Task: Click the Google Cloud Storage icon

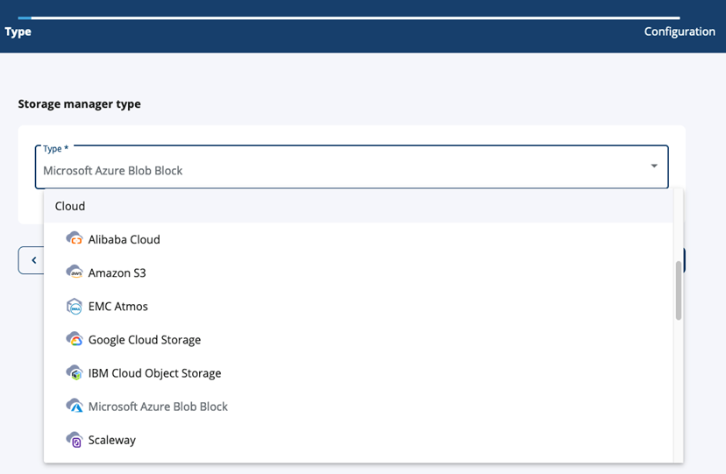Action: point(74,339)
